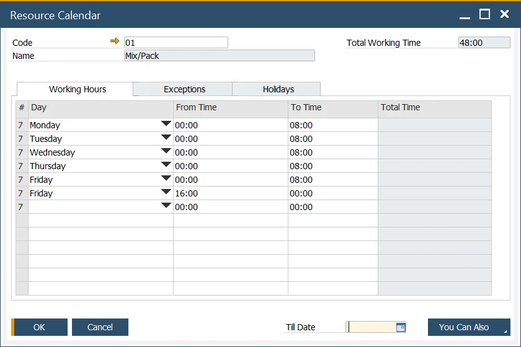Close the Resource Calendar window
Screen dimensions: 521x347
tap(504, 14)
